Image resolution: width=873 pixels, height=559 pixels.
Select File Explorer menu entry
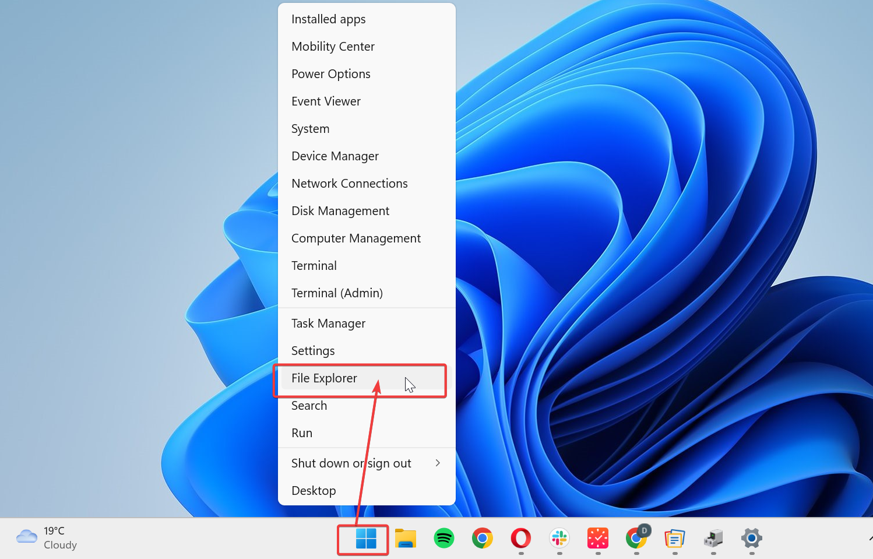coord(367,378)
